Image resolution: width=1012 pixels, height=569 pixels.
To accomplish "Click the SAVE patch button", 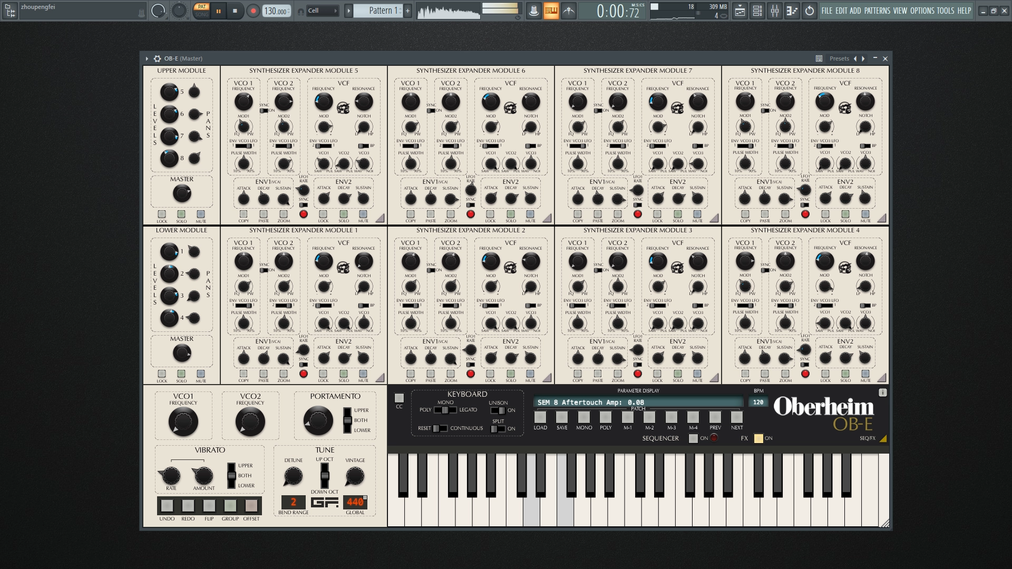I will [562, 417].
